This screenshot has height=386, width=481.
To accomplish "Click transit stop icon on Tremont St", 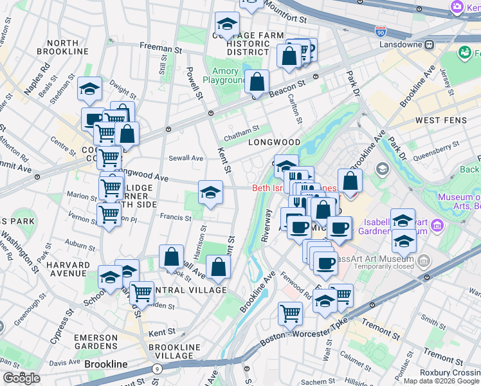I will (x=372, y=305).
